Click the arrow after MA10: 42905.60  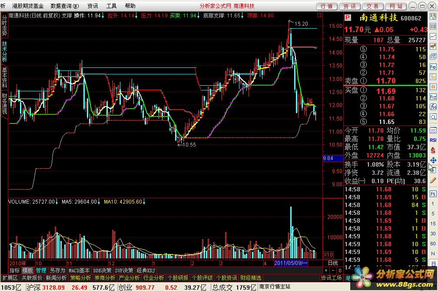coord(144,202)
